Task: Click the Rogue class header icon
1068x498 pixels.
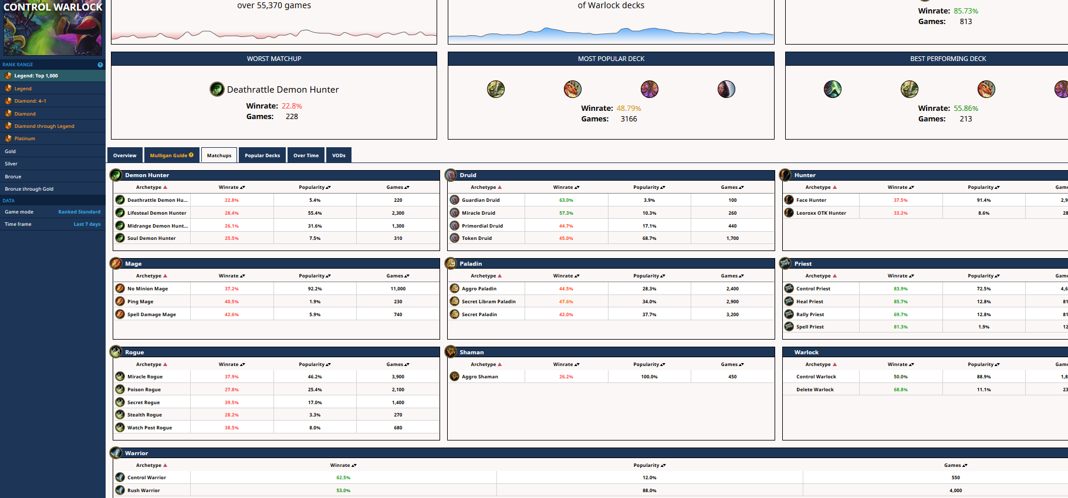Action: (116, 352)
